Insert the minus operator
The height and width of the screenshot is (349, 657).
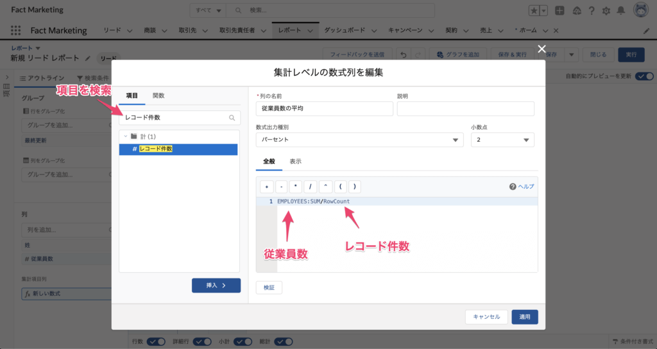click(x=281, y=187)
